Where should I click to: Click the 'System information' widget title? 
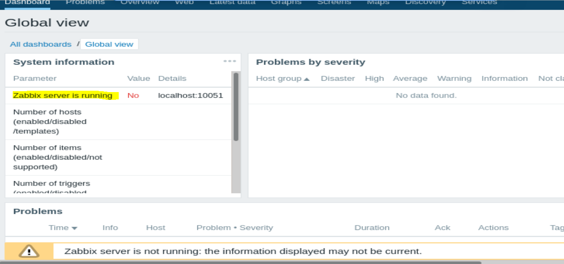pyautogui.click(x=64, y=62)
